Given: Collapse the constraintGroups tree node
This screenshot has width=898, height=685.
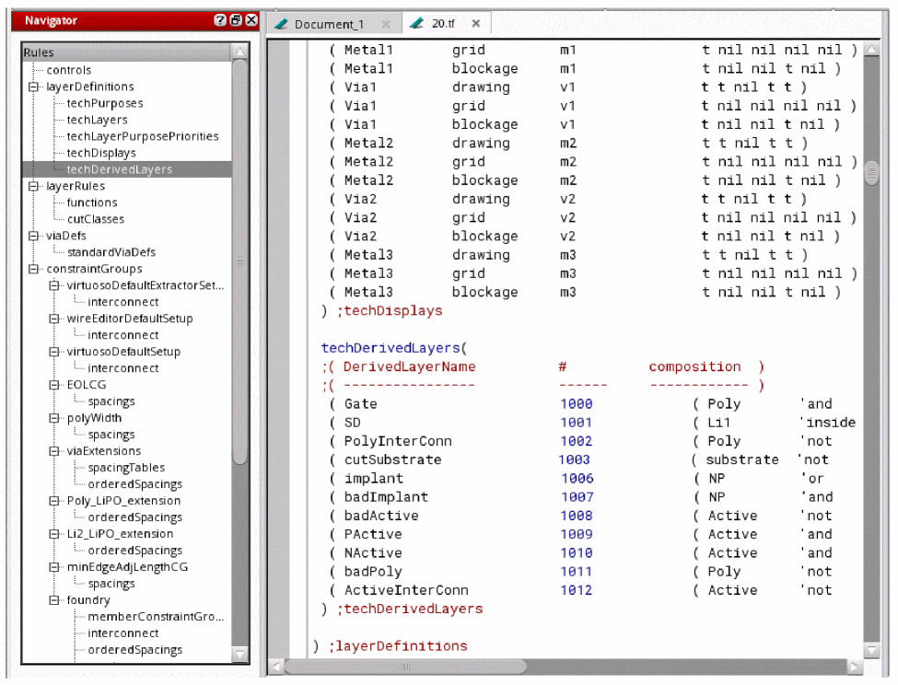Looking at the screenshot, I should (x=35, y=269).
